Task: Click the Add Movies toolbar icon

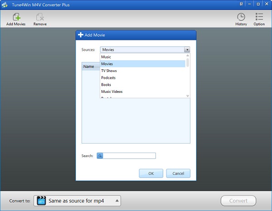Action: (15, 17)
